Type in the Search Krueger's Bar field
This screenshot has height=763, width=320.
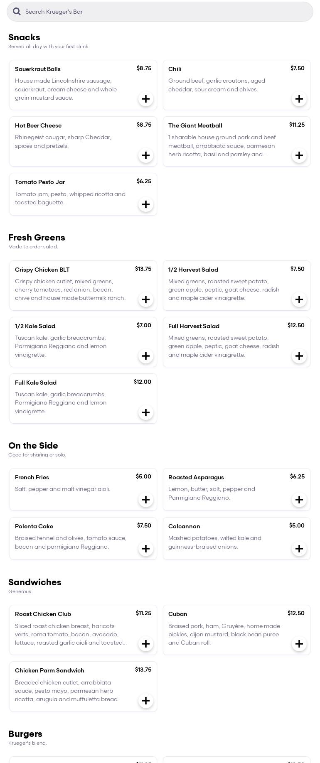tap(166, 12)
